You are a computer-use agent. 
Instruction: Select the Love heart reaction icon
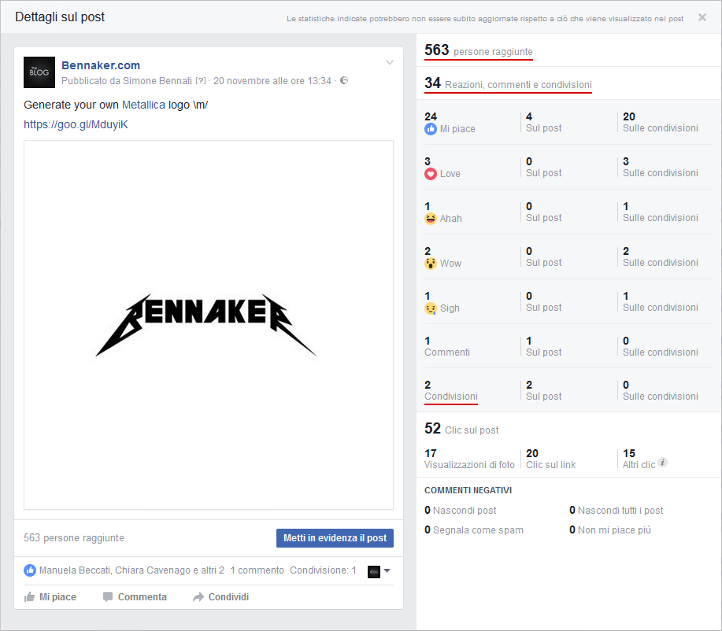[431, 173]
